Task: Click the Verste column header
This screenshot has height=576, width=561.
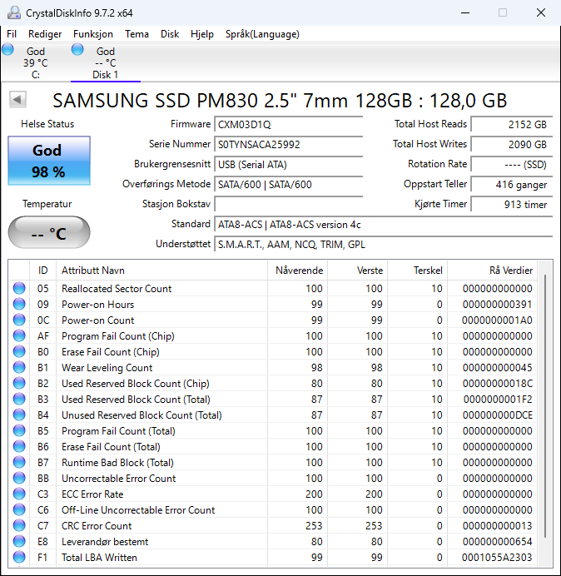Action: click(x=357, y=271)
